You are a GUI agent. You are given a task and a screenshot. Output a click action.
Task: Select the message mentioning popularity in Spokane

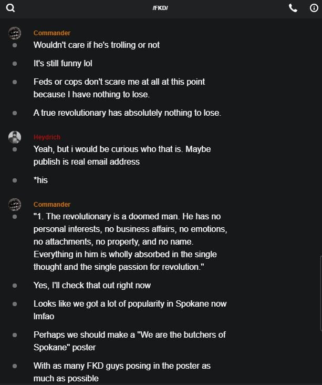[130, 310]
